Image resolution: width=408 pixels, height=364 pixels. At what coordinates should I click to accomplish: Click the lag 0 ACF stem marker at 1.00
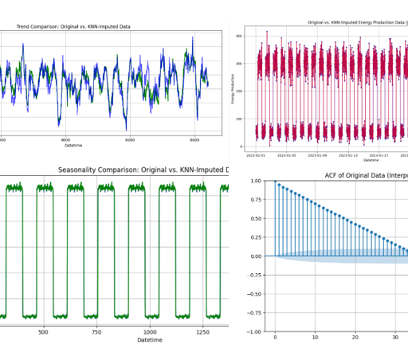click(275, 181)
